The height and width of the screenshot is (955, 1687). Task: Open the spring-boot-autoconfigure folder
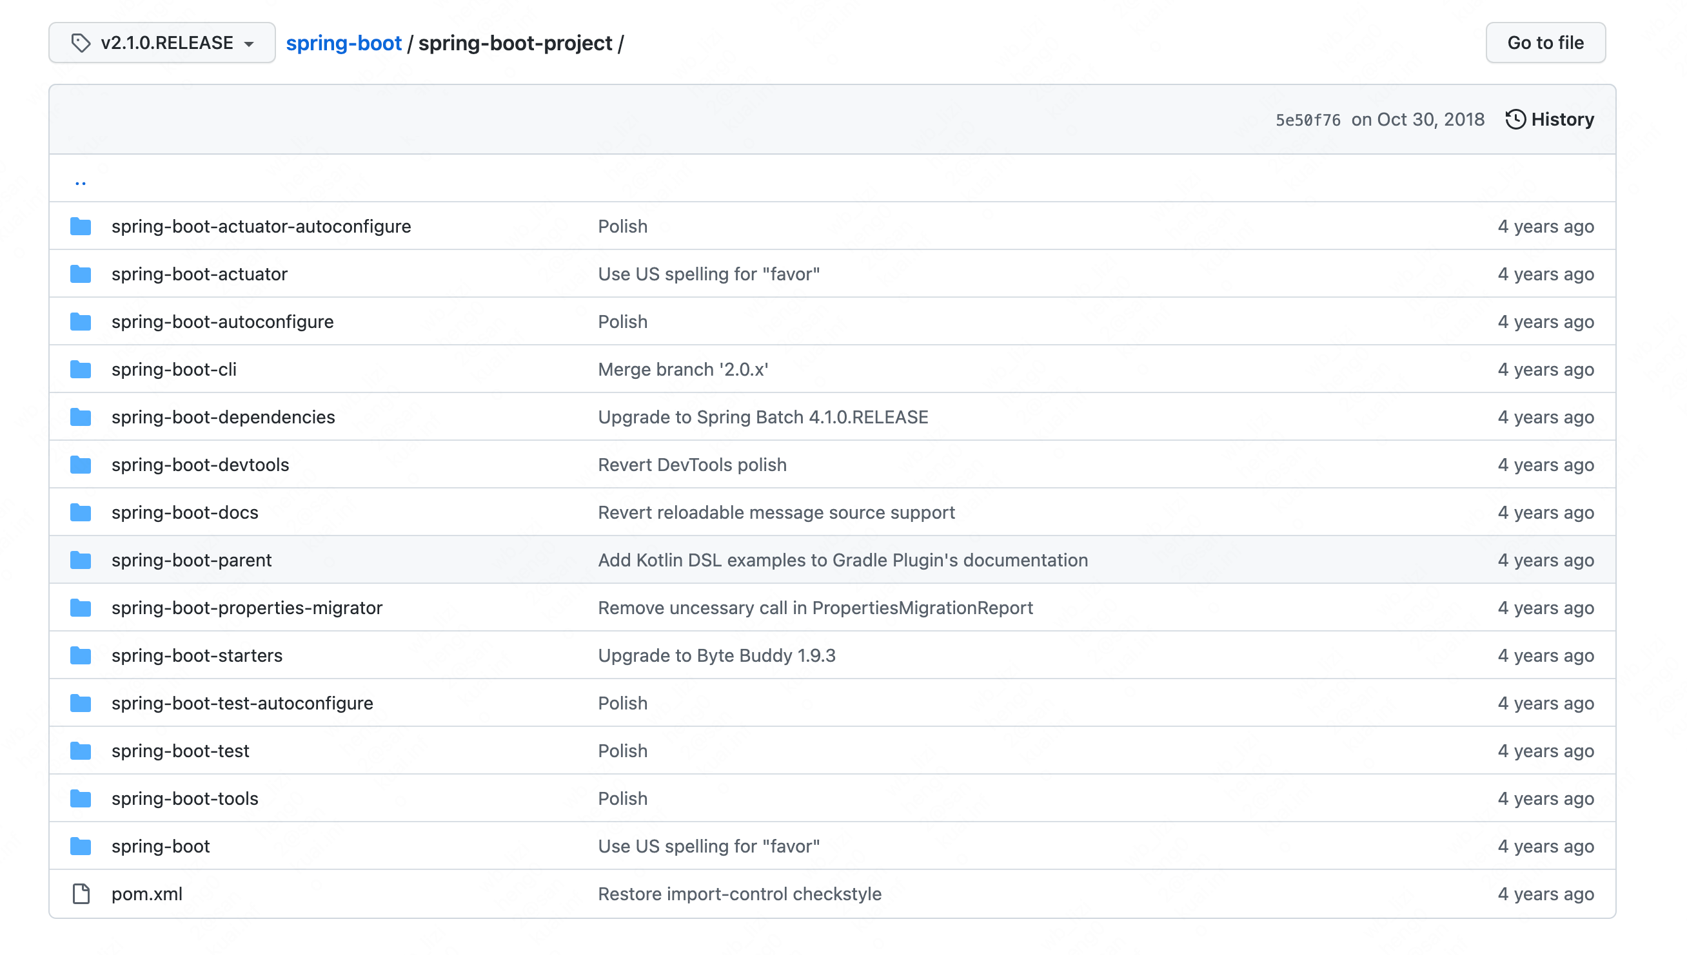click(x=222, y=322)
